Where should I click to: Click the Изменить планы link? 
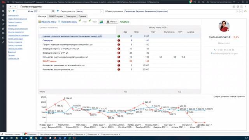pos(49,22)
